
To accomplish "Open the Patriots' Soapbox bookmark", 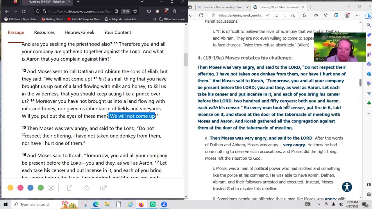I will click(x=84, y=19).
